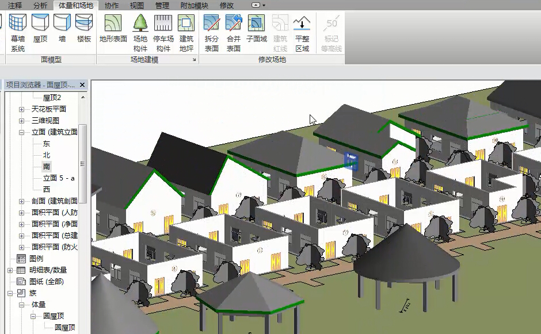Select the 幕墙系统 curtain system tool
The height and width of the screenshot is (334, 541).
point(18,32)
